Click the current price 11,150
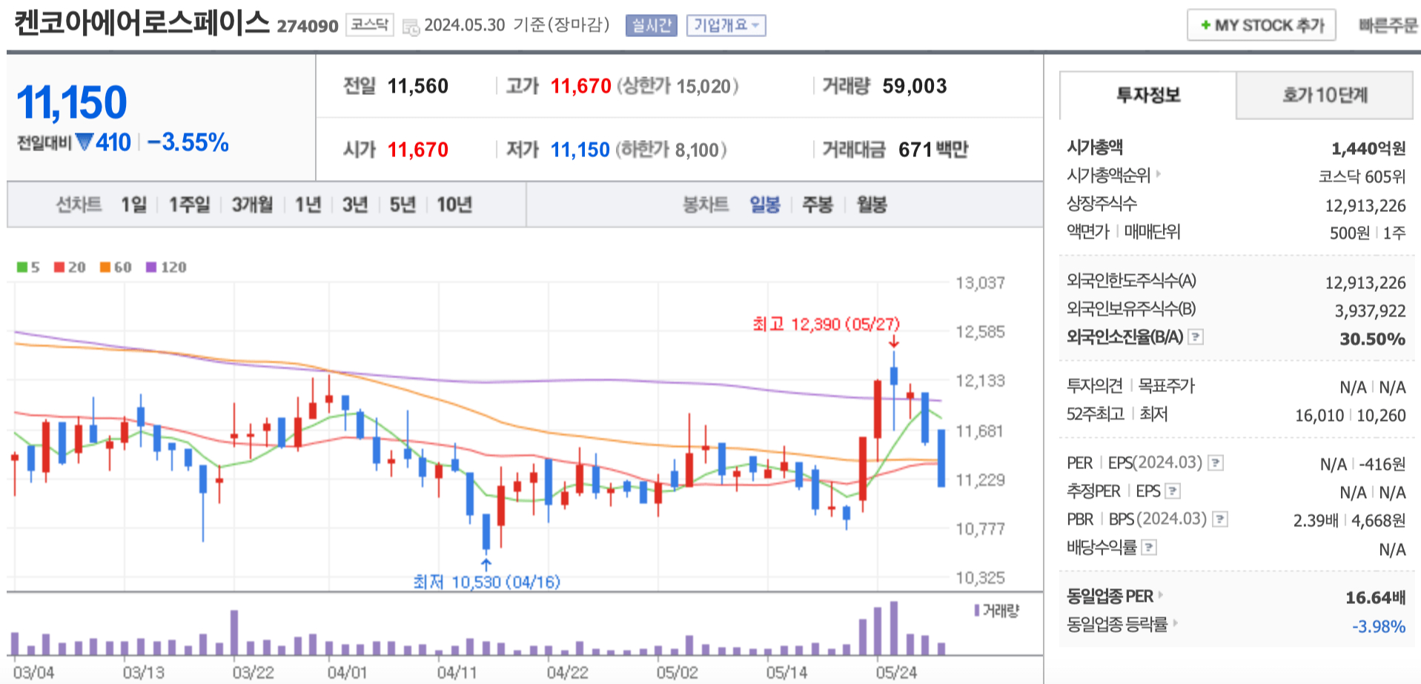The height and width of the screenshot is (684, 1421). pyautogui.click(x=72, y=102)
